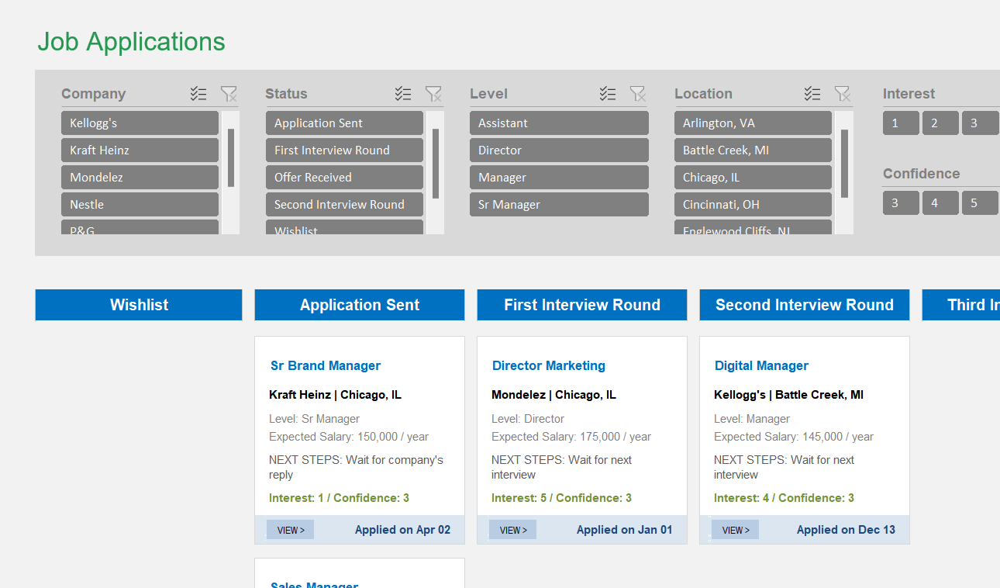Click the multi-select icon on Status slicer
This screenshot has height=588, width=1000.
coord(403,93)
